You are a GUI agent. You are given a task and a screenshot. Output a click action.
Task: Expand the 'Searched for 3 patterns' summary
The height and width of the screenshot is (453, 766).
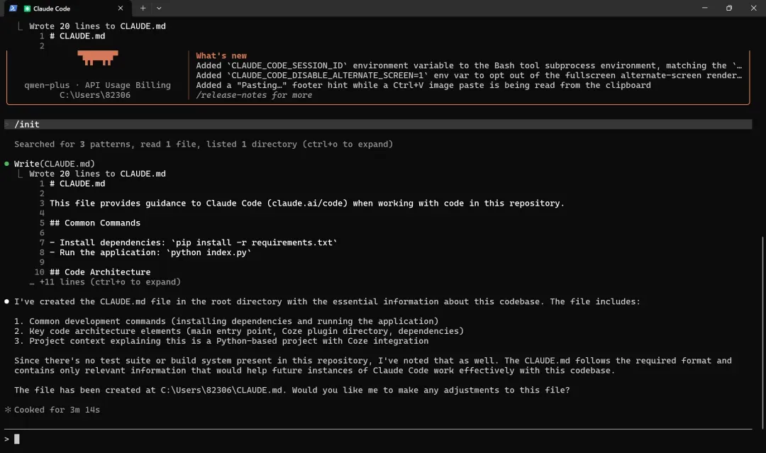[x=204, y=145]
